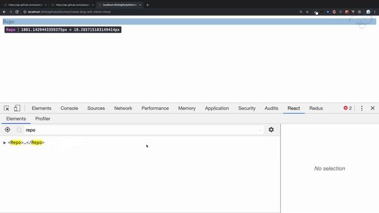Click the browser back arrow
This screenshot has width=379, height=213.
[x=4, y=12]
